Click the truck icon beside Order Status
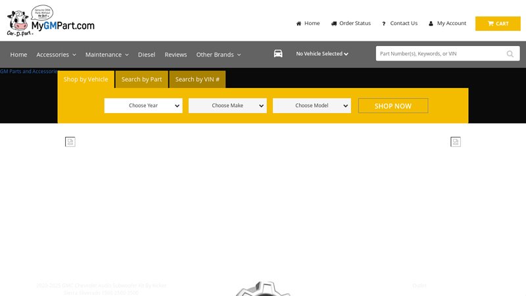This screenshot has width=526, height=296. pos(334,24)
